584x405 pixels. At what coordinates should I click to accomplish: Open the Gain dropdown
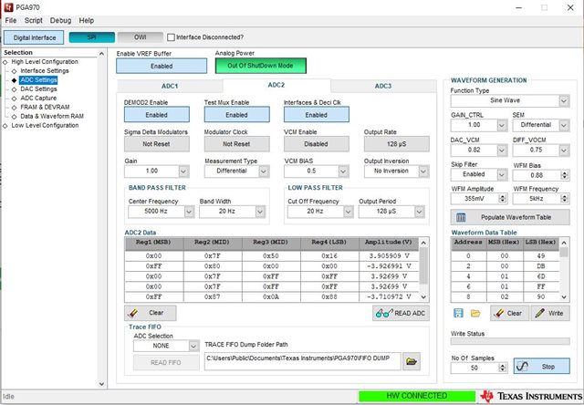tap(183, 171)
